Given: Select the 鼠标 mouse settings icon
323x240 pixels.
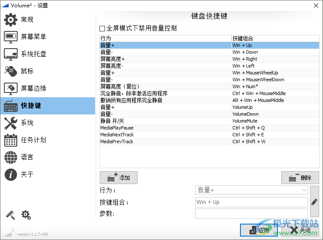Looking at the screenshot, I should click(11, 71).
